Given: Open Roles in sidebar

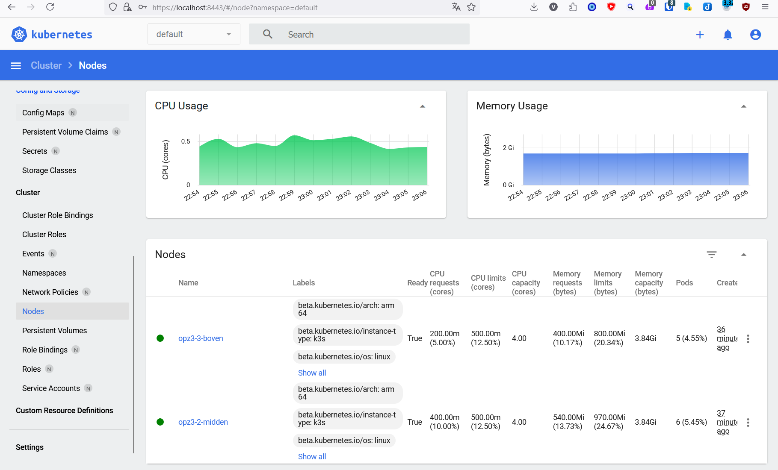Looking at the screenshot, I should [72, 369].
